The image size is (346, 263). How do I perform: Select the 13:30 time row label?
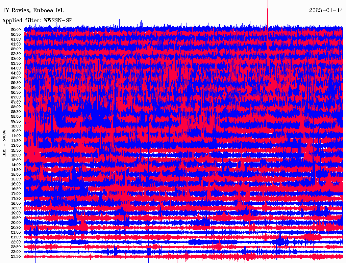16,160
